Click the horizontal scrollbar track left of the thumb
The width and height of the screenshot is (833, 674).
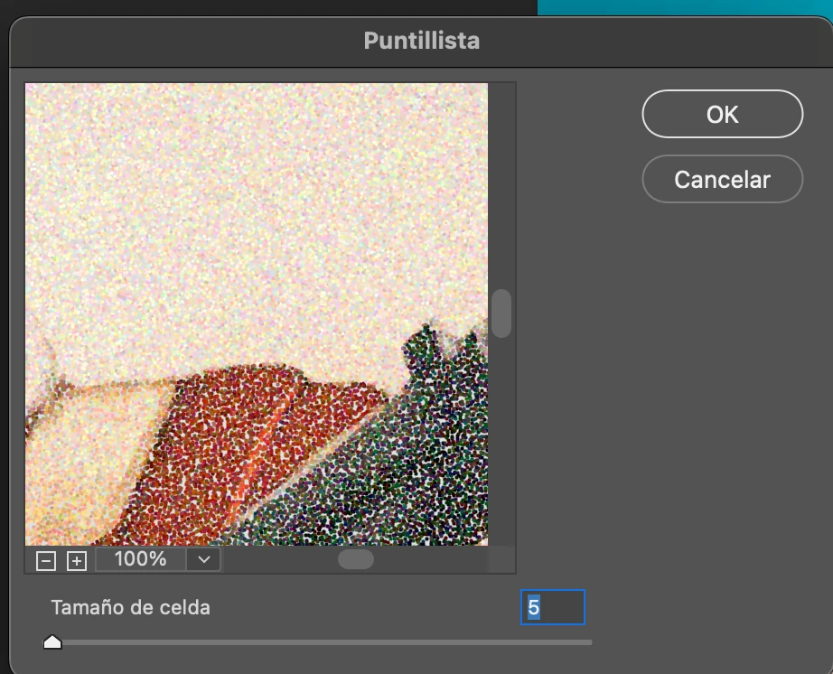[280, 559]
